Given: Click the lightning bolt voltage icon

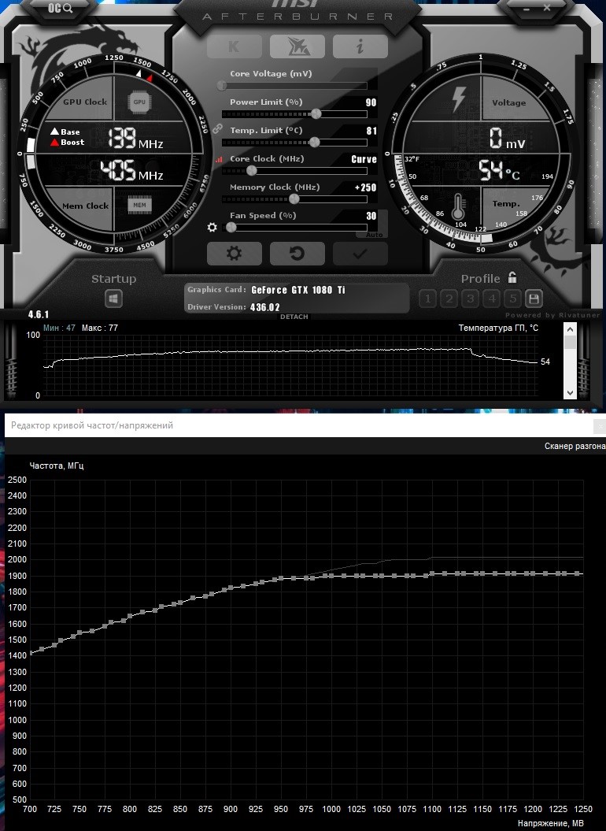Looking at the screenshot, I should coord(458,99).
